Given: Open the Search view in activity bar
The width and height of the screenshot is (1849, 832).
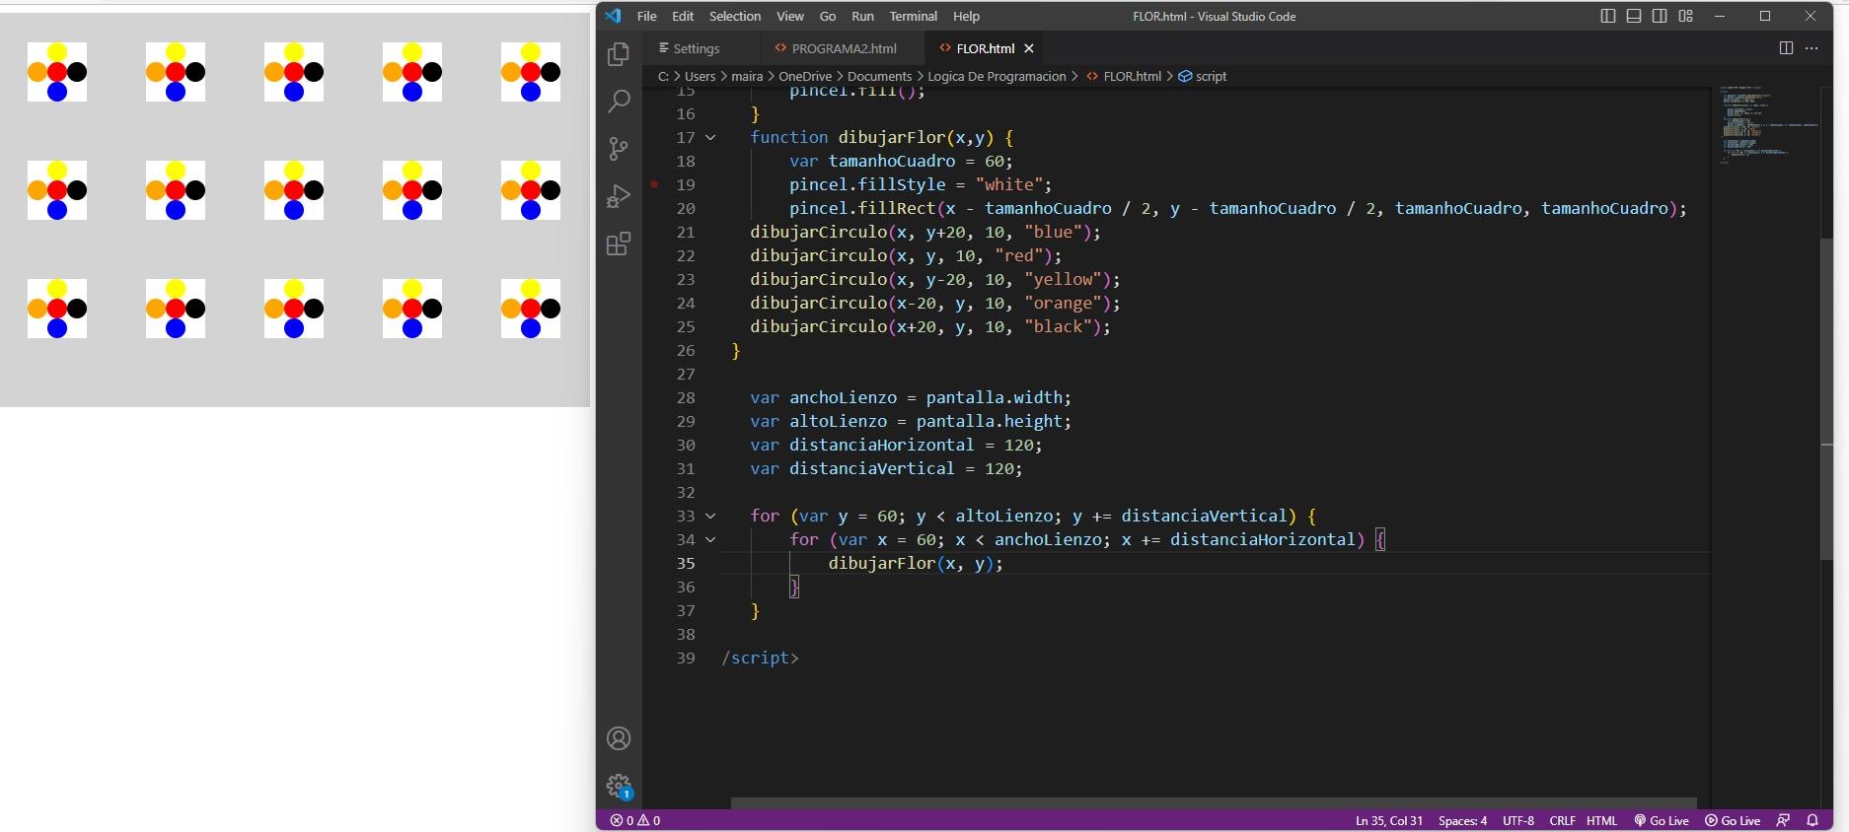Looking at the screenshot, I should tap(619, 101).
